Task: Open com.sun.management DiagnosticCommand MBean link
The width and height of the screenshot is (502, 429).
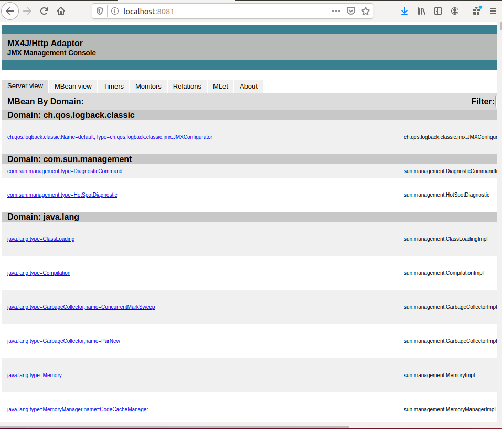Action: tap(65, 171)
